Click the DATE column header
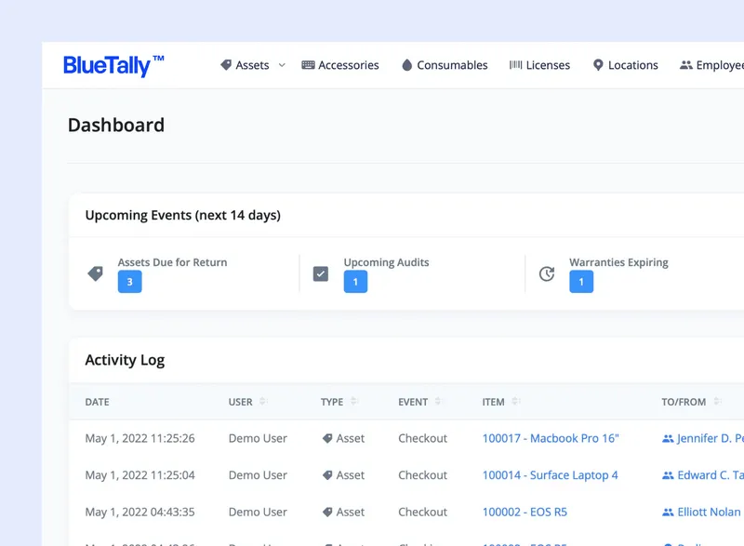The height and width of the screenshot is (546, 744). [x=98, y=402]
